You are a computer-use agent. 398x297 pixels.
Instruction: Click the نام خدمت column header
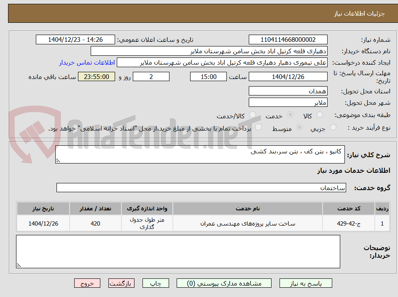tap(247, 209)
